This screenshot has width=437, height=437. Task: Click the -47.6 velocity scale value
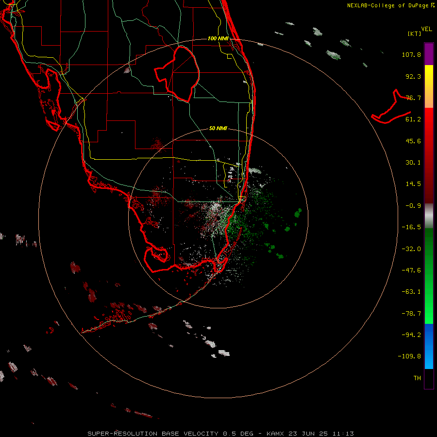click(411, 270)
